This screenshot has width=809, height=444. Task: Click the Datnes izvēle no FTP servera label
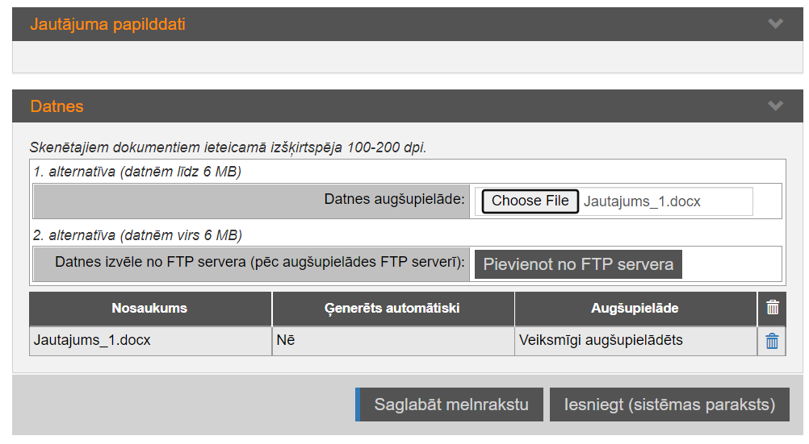click(259, 263)
